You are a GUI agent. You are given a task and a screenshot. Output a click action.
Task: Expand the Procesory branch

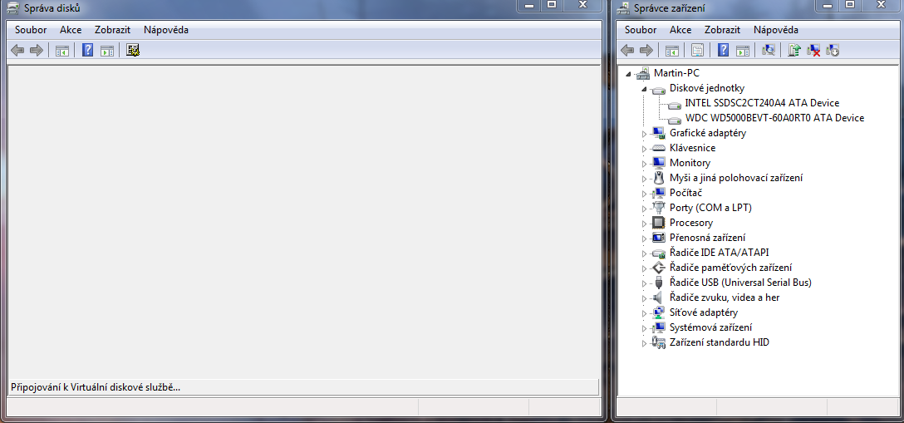(645, 223)
